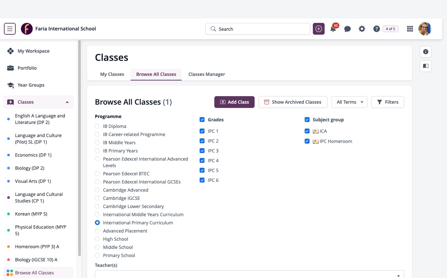Uncheck the IPC 3 grade checkbox

click(x=202, y=151)
